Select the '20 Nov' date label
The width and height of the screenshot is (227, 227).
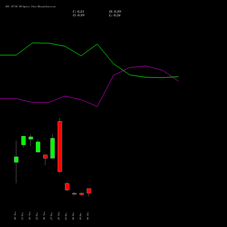tap(15, 216)
